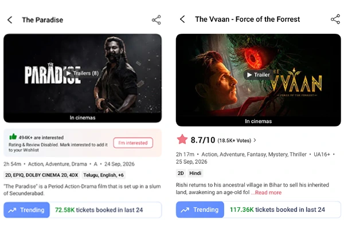The height and width of the screenshot is (229, 344).
Task: Click Trending badge on The Vvaan
Action: click(200, 210)
